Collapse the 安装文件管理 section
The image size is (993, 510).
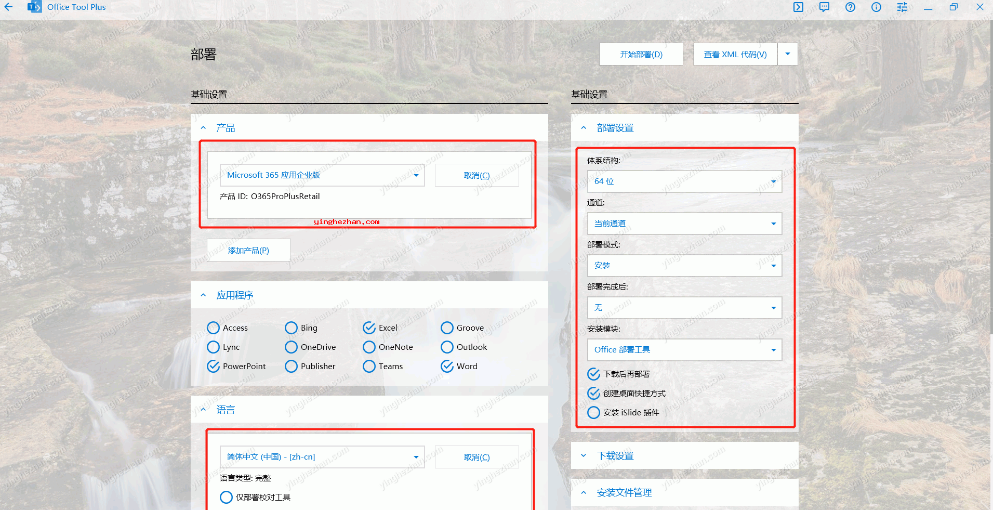coord(584,493)
